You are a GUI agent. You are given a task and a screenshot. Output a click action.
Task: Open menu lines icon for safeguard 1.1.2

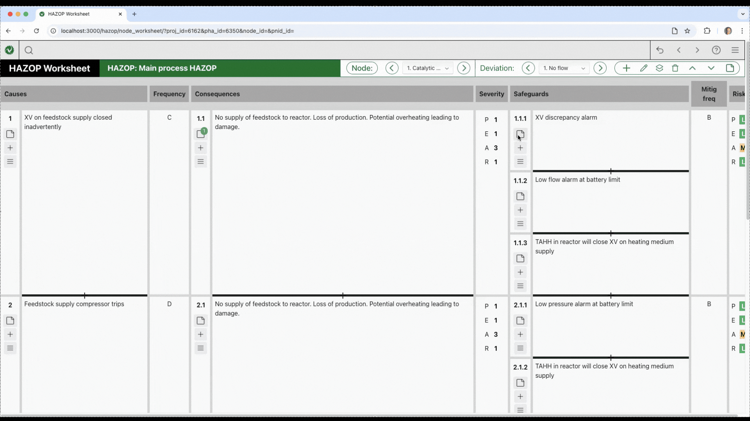[520, 224]
